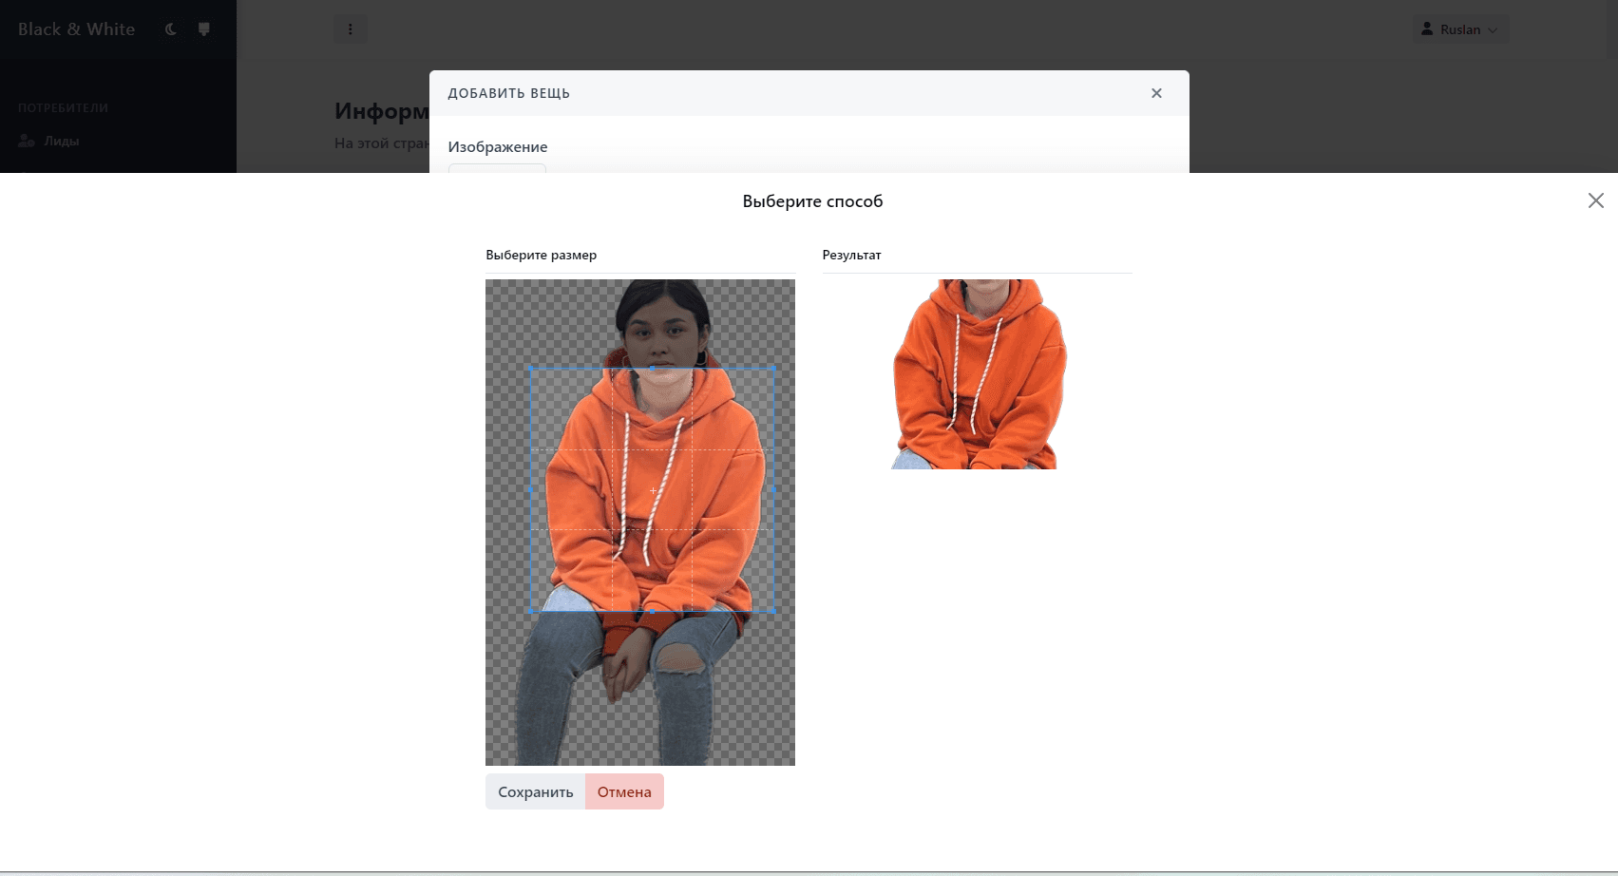The height and width of the screenshot is (876, 1618).
Task: Click the crop box top edge handle
Action: pyautogui.click(x=653, y=369)
